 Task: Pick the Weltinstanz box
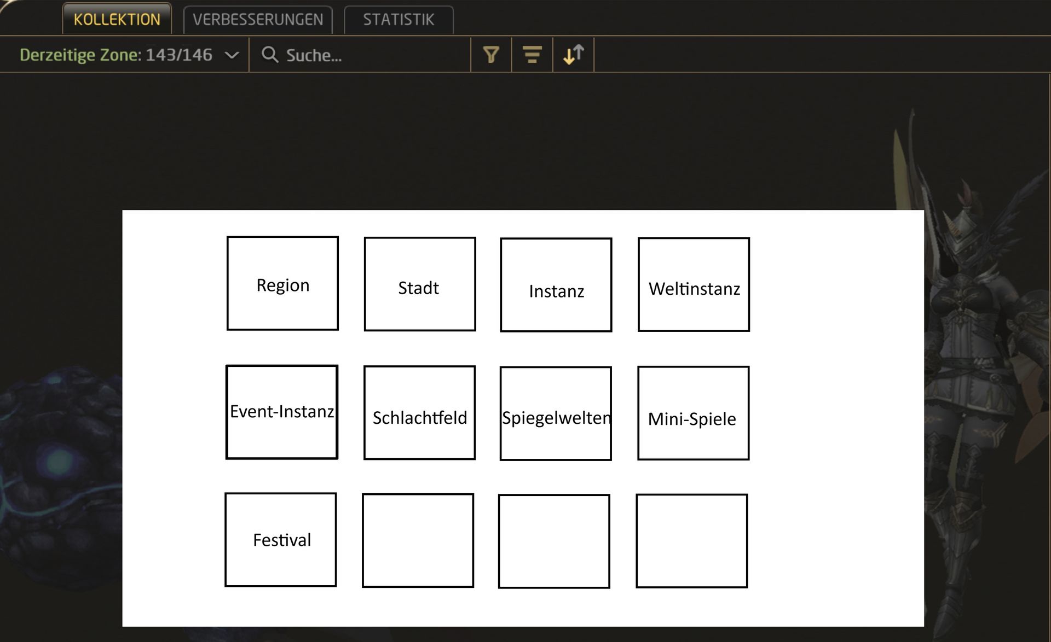[x=694, y=284]
